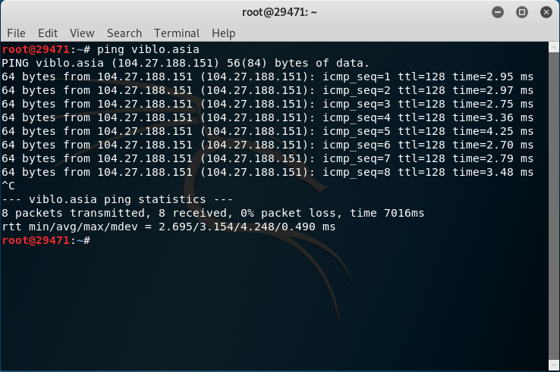Screen dimensions: 560x372
Task: Click the line with icmp_seq=4
Action: click(268, 117)
